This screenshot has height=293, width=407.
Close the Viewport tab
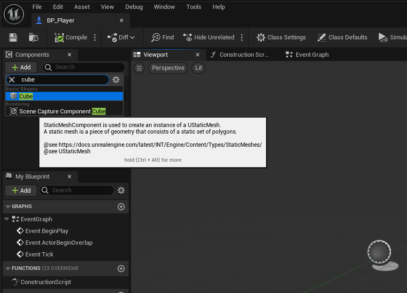[x=198, y=55]
